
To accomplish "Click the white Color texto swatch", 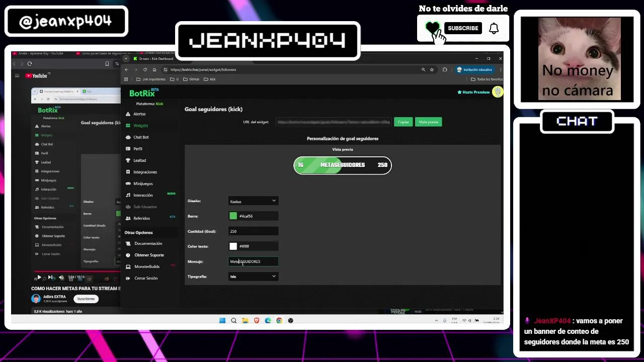I will click(233, 246).
